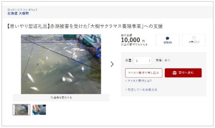Click the お気に入り favorite box

(x=194, y=40)
